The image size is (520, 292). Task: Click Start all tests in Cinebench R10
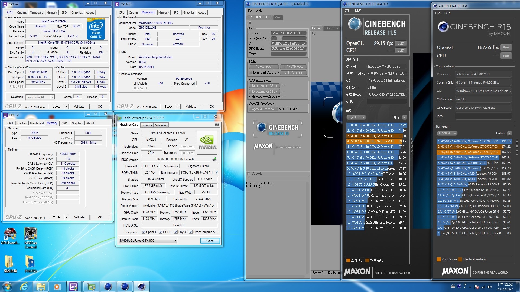tap(264, 67)
